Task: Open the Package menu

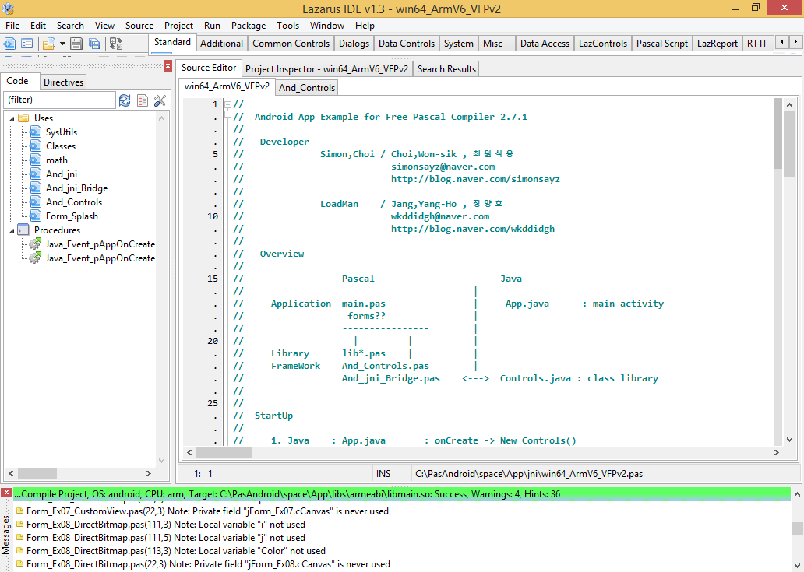Action: pyautogui.click(x=249, y=26)
